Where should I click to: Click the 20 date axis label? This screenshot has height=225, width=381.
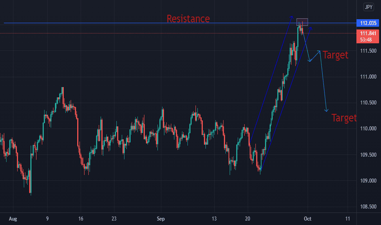(247, 219)
